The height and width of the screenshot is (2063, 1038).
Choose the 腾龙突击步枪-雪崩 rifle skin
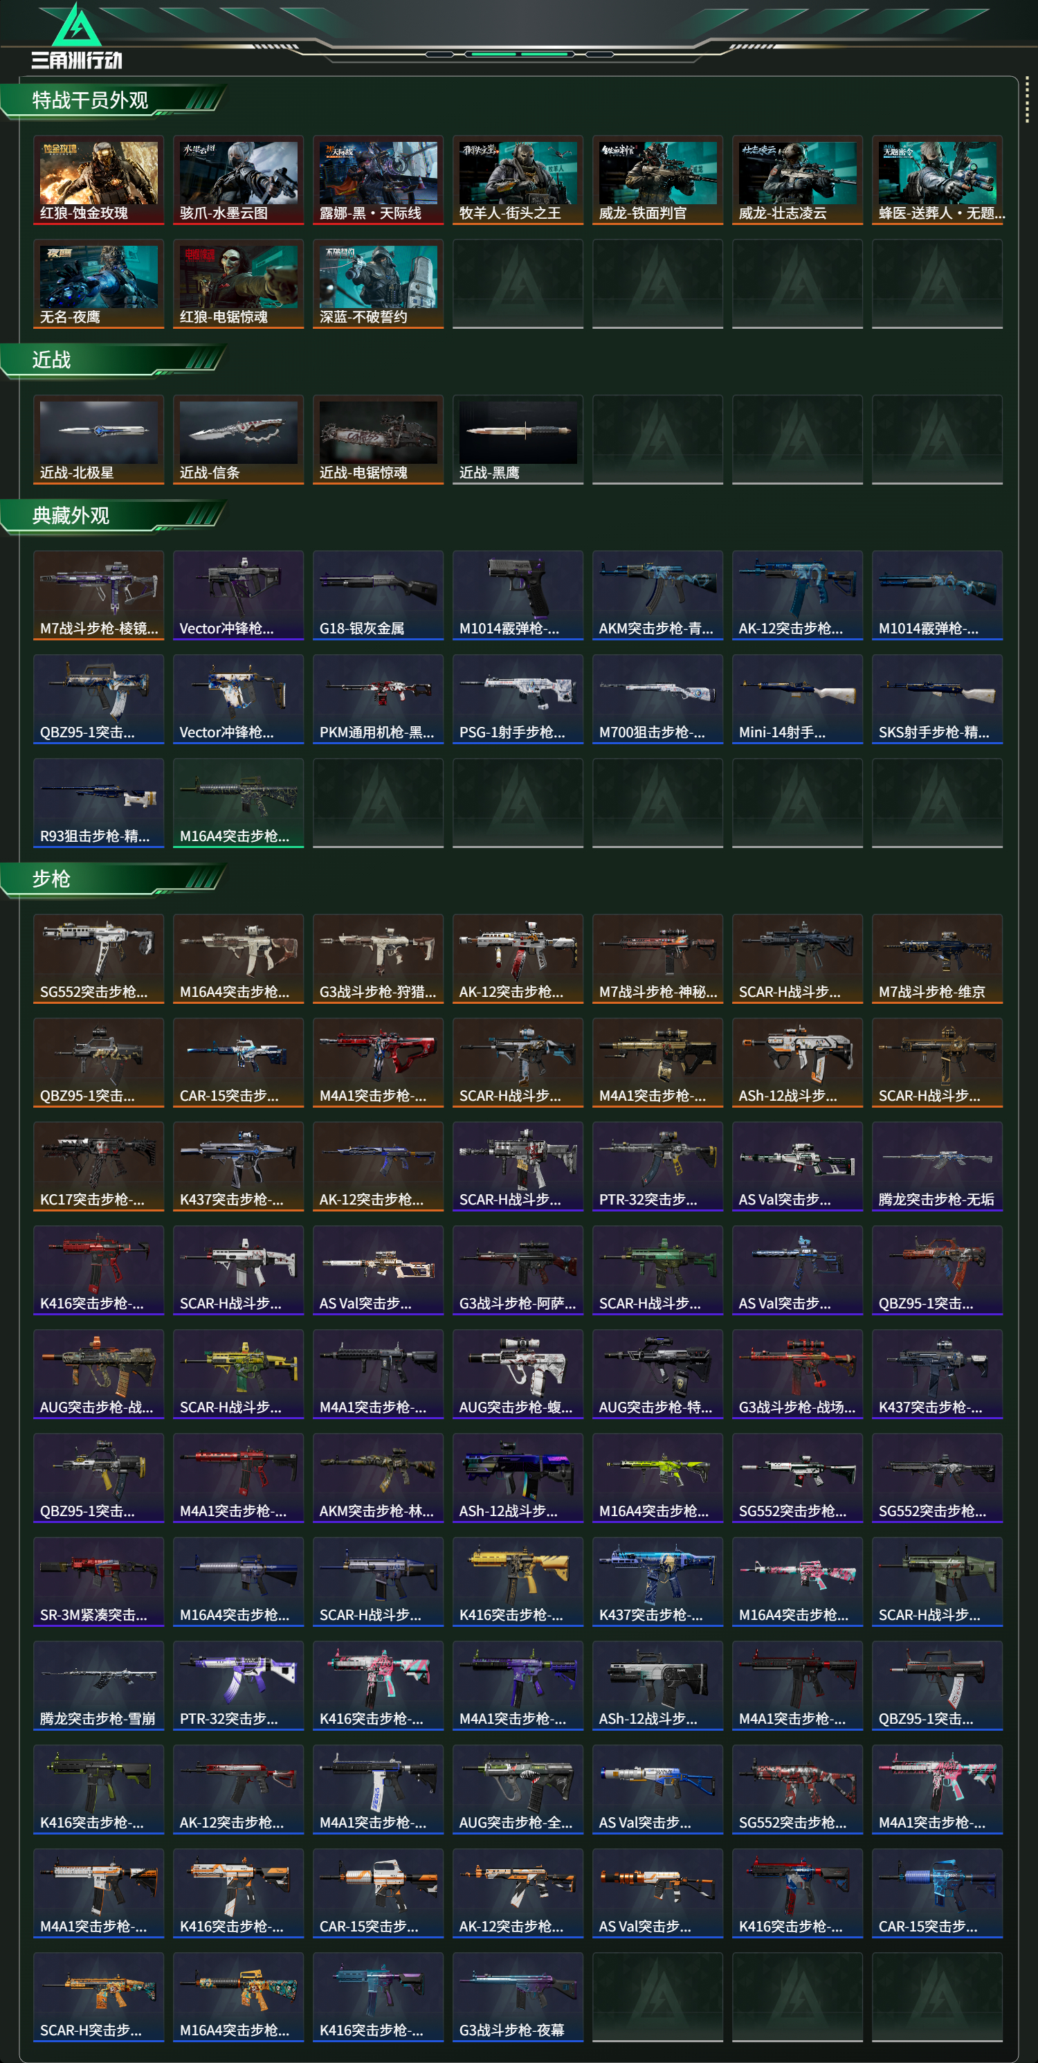tap(98, 1686)
